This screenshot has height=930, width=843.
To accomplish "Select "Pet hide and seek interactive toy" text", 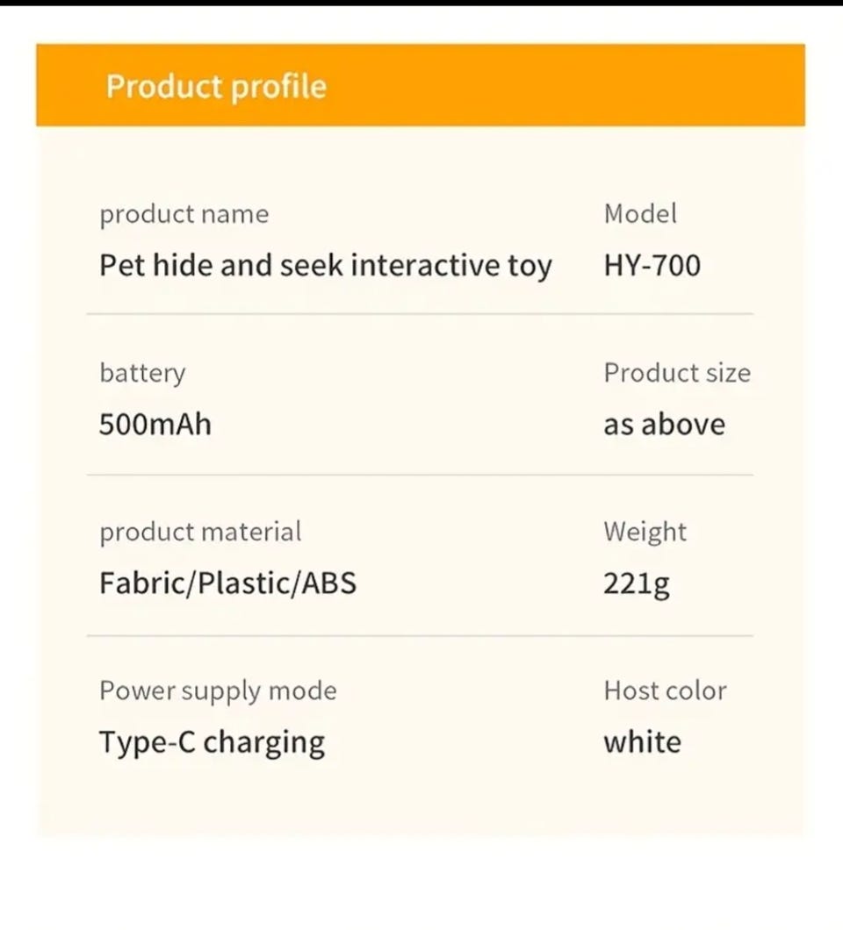I will coord(325,265).
